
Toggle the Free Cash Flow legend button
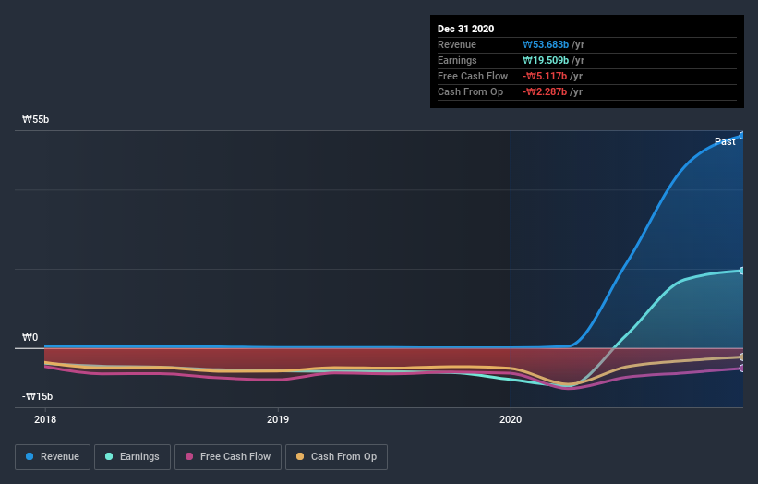pos(228,457)
